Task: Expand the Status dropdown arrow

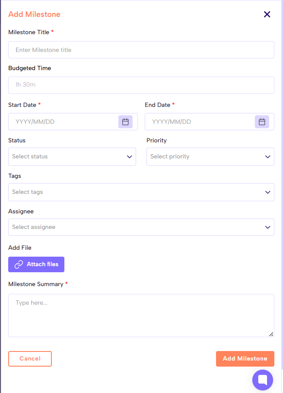Action: (129, 157)
